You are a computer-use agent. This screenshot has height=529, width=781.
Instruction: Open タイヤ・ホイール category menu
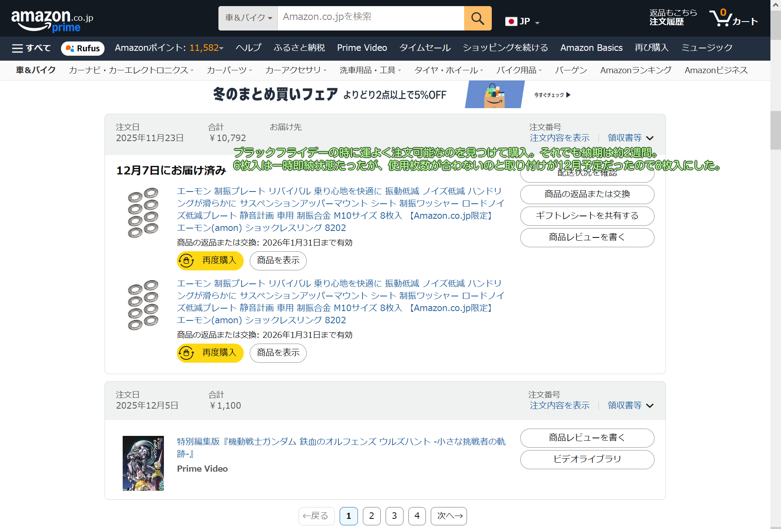click(448, 70)
